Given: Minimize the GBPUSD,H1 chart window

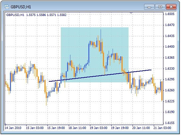Looking at the screenshot, I should 149,7.
